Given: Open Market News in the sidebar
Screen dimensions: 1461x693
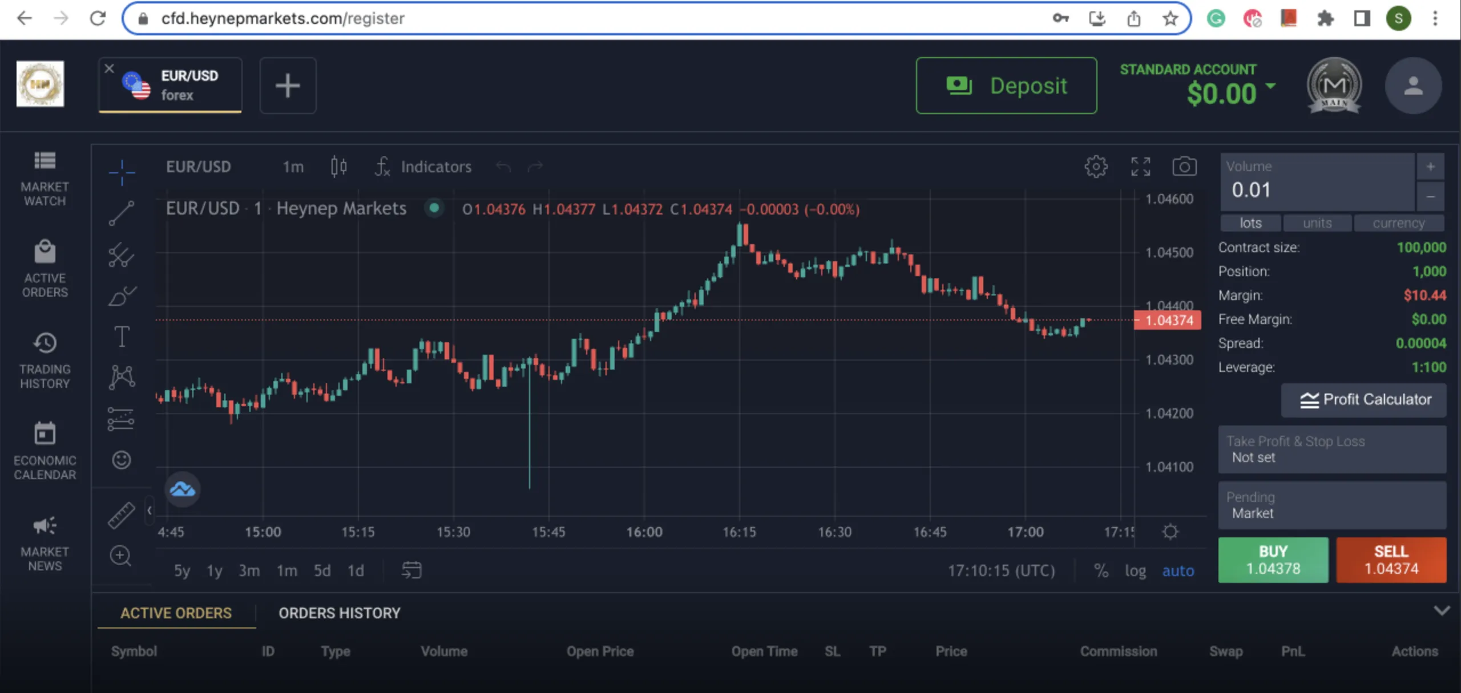Looking at the screenshot, I should [45, 542].
